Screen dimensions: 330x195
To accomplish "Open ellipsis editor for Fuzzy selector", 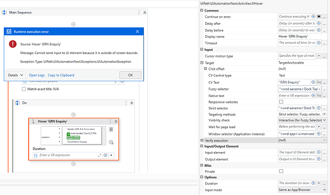I will click(324, 89).
